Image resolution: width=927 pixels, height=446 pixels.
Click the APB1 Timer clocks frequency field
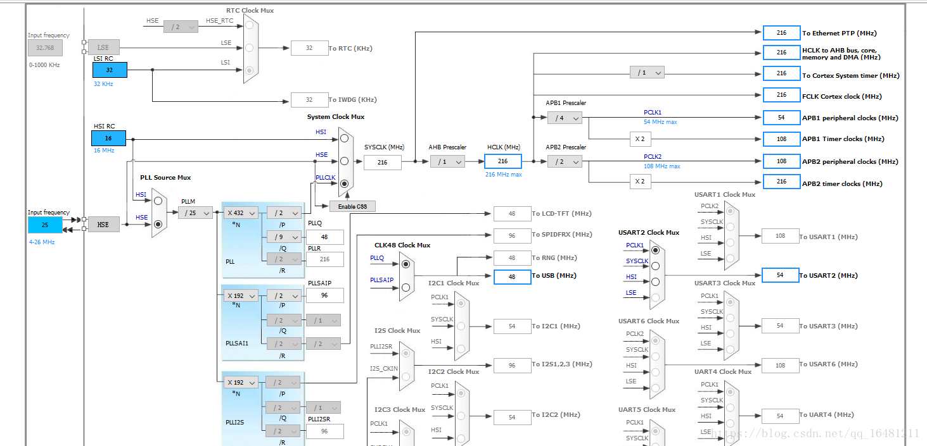[781, 139]
